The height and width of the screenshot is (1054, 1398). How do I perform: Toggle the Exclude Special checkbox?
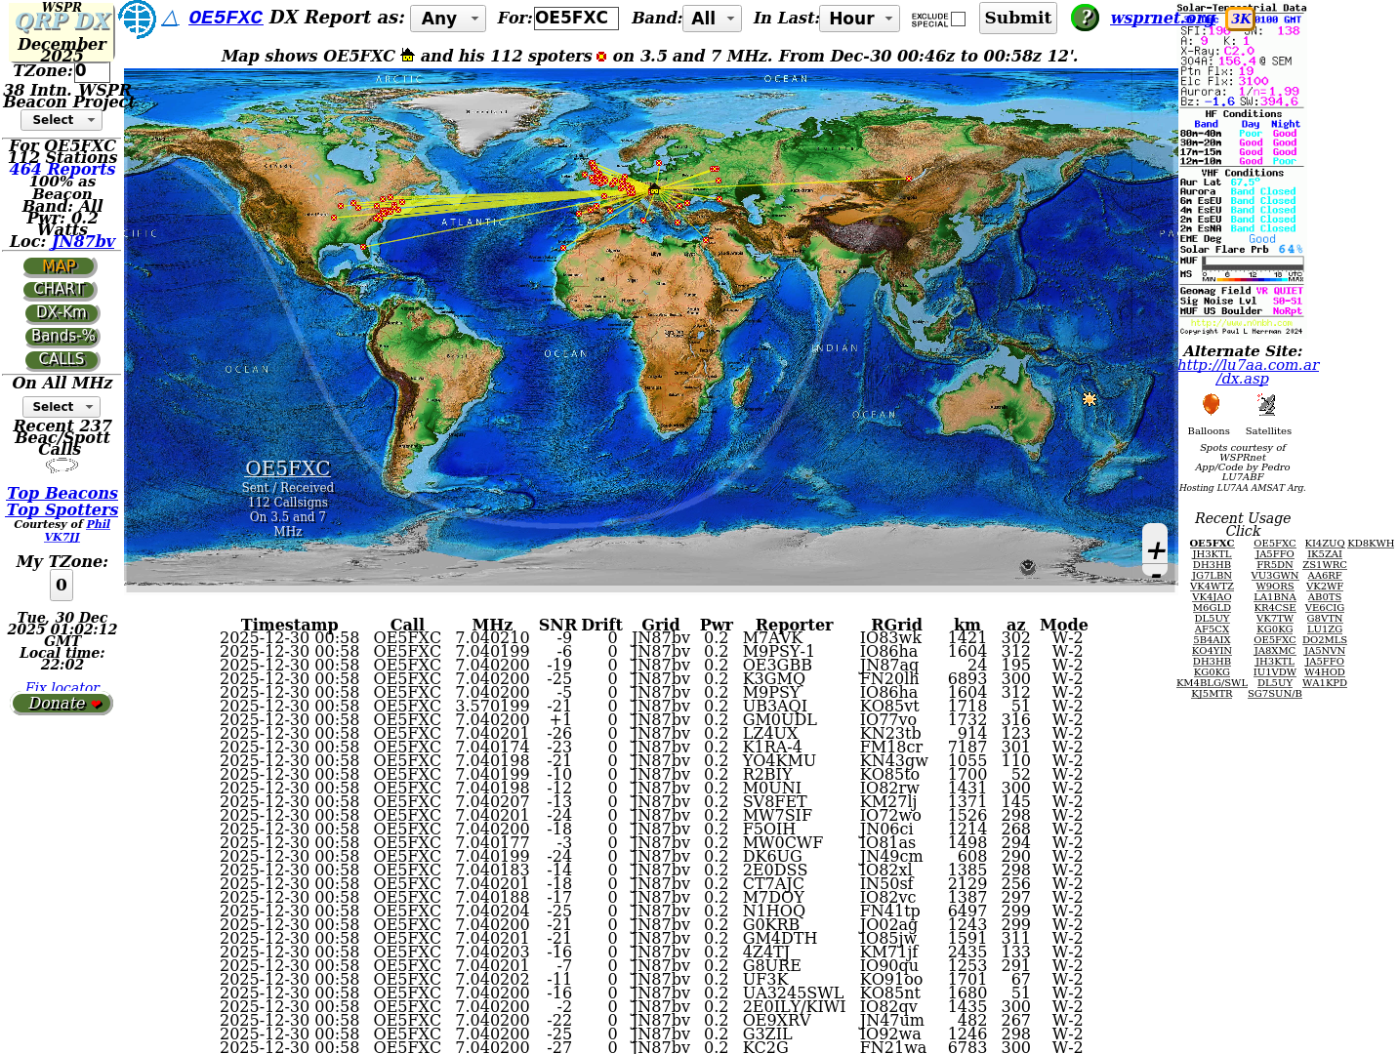[x=959, y=20]
